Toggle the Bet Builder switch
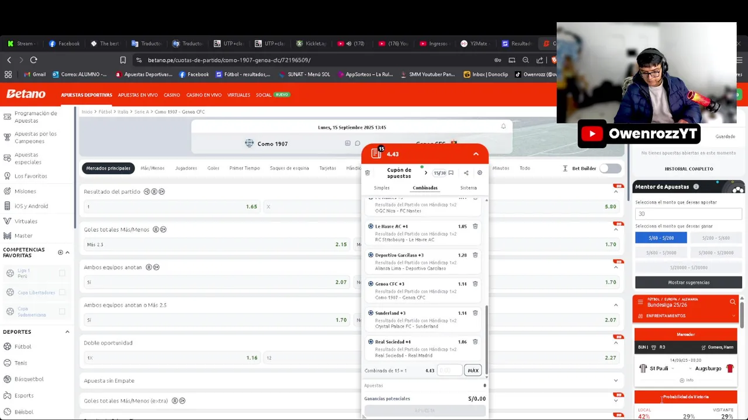This screenshot has width=748, height=420. [x=611, y=169]
